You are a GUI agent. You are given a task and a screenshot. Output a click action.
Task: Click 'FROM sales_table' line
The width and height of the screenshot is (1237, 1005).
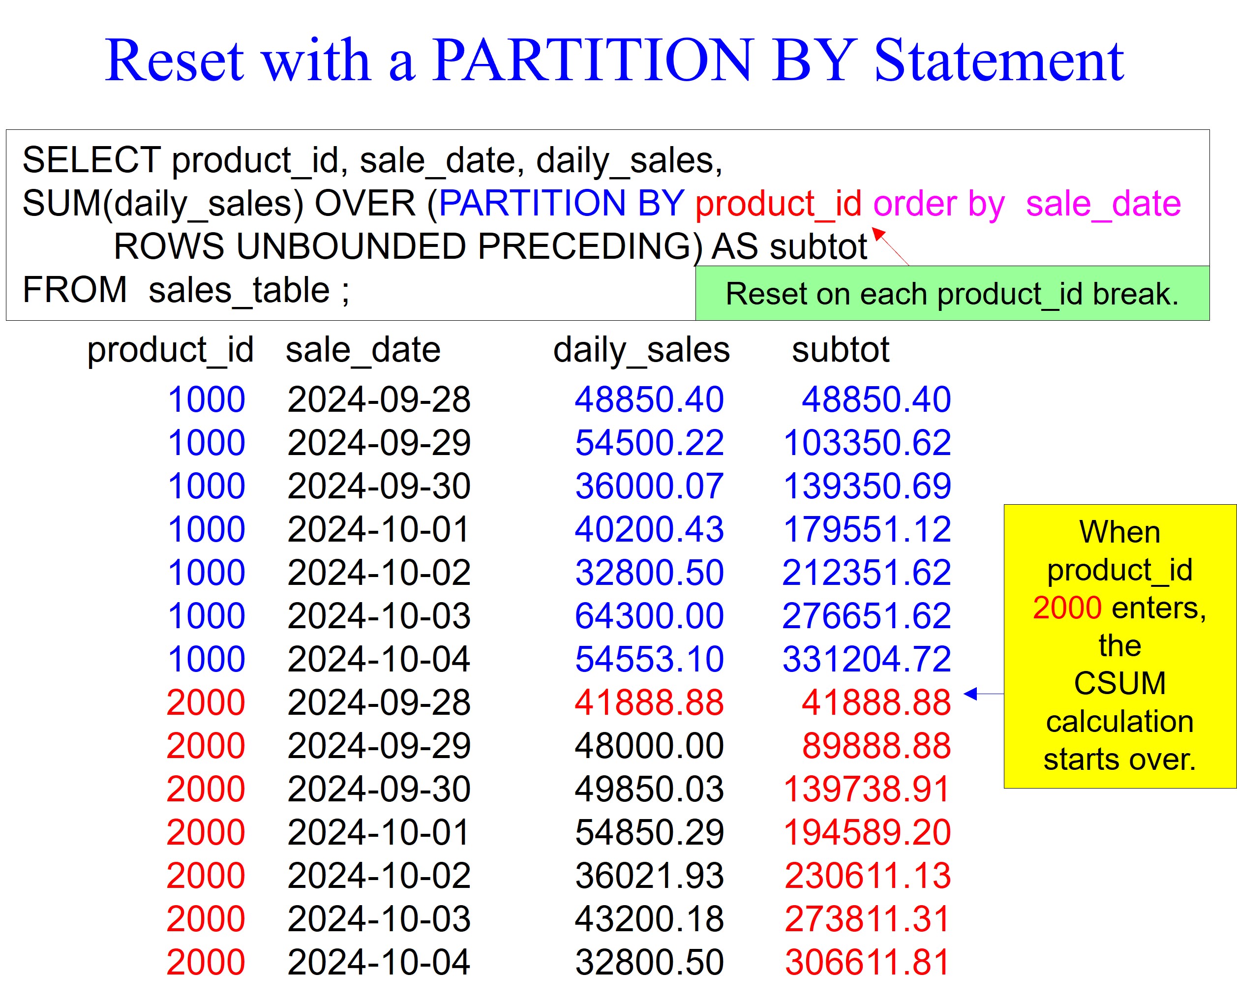185,291
